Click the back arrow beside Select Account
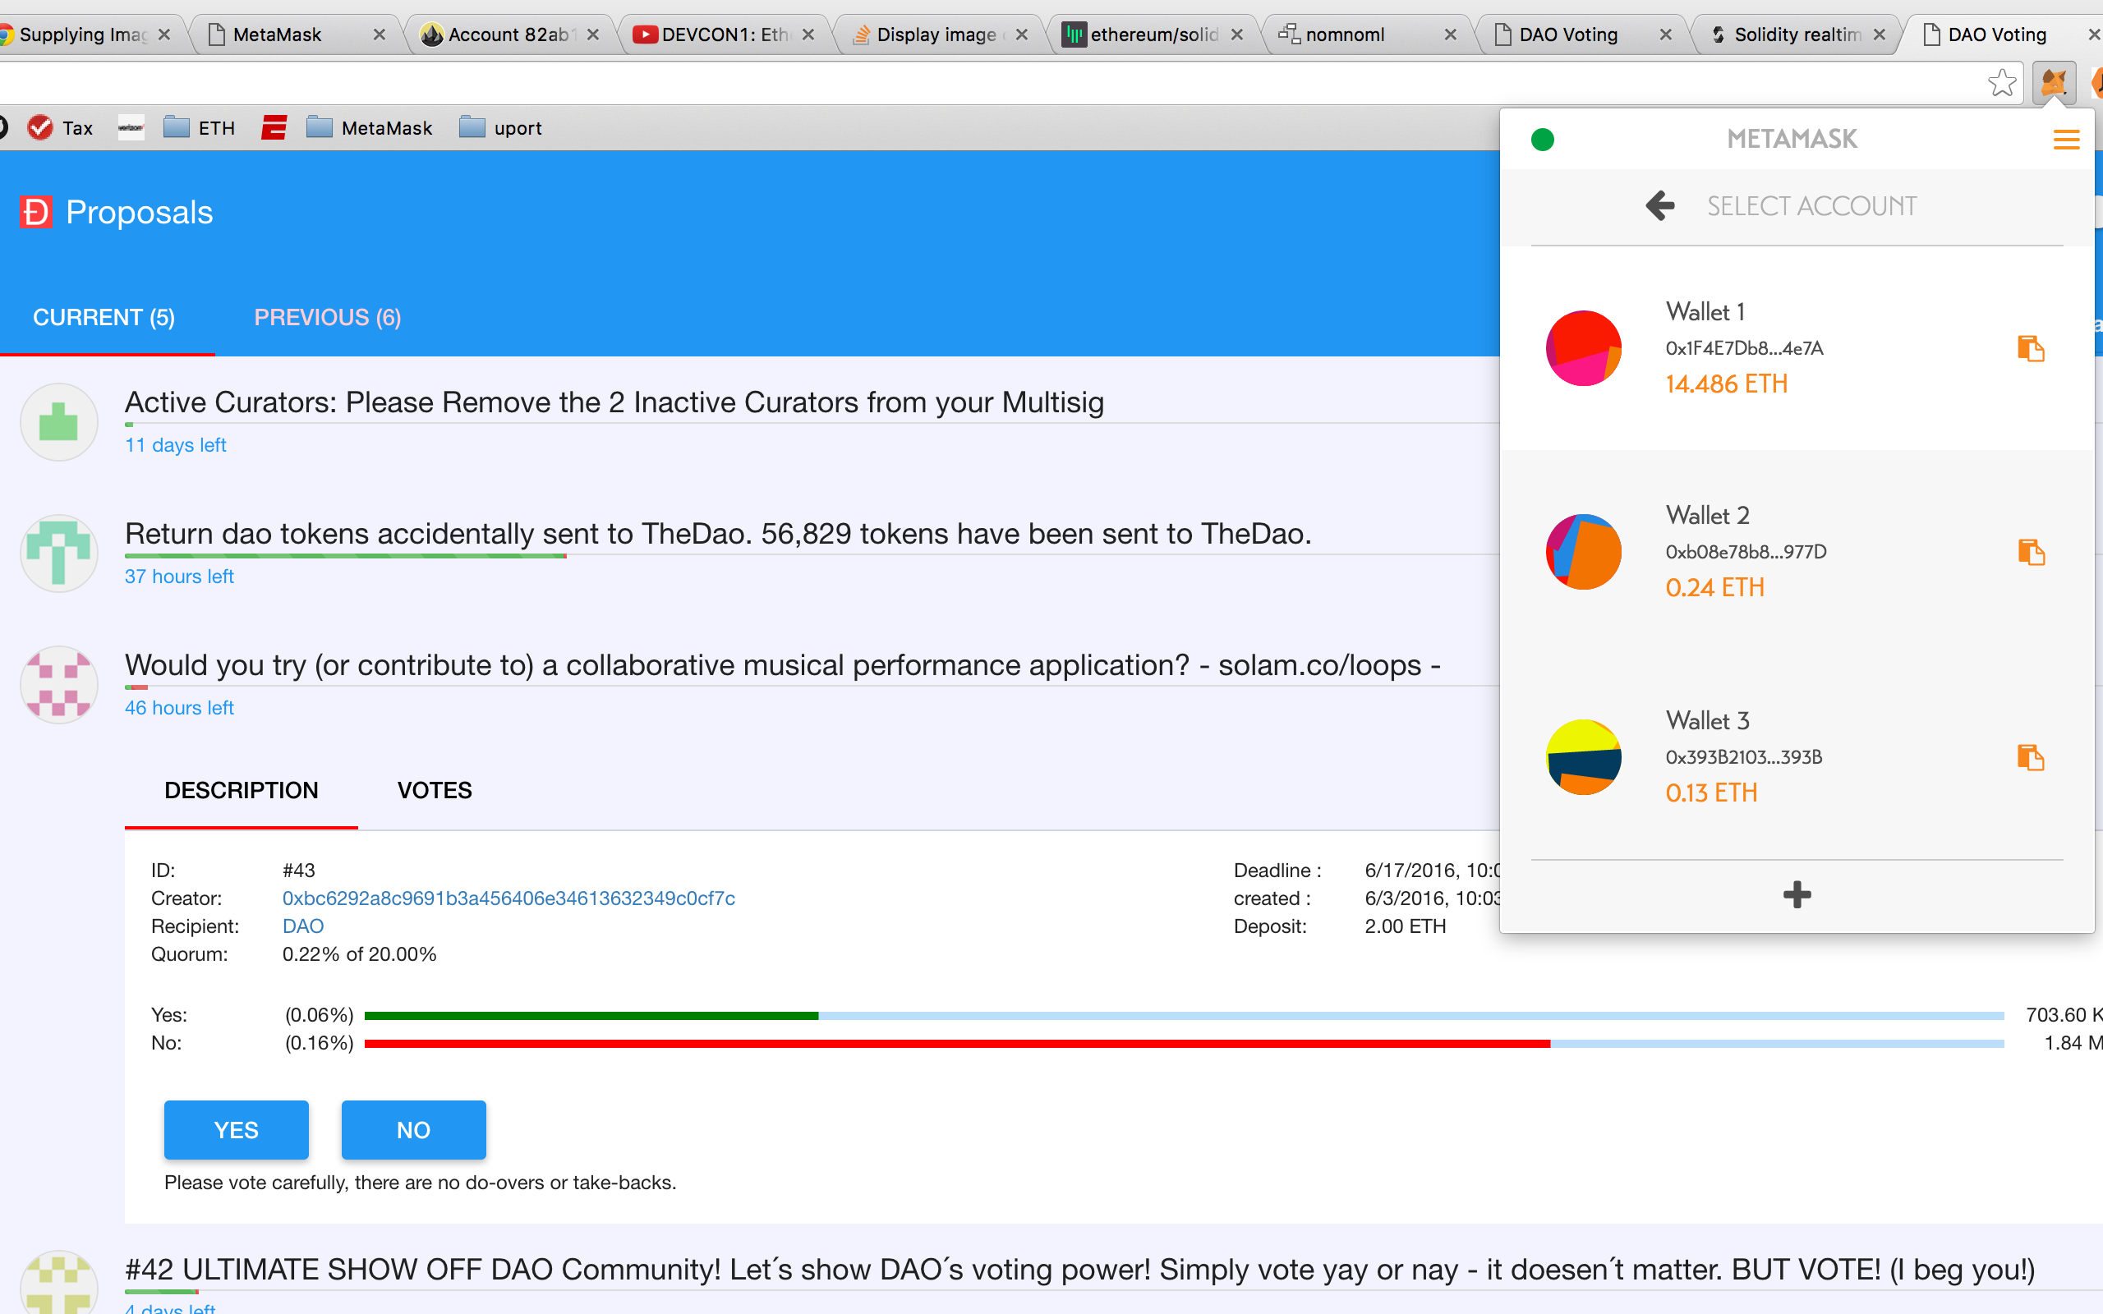 pyautogui.click(x=1659, y=206)
